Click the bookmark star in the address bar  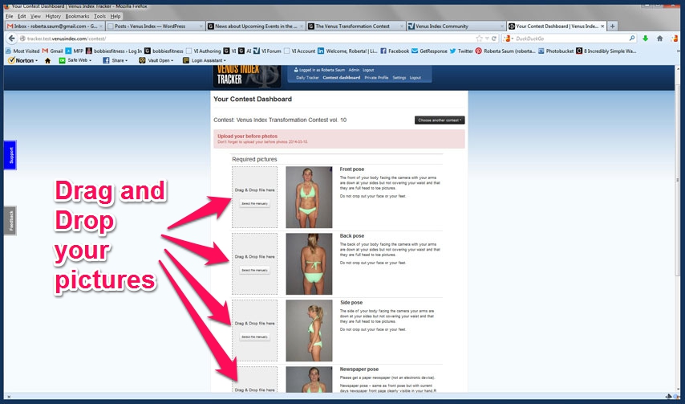click(x=479, y=39)
